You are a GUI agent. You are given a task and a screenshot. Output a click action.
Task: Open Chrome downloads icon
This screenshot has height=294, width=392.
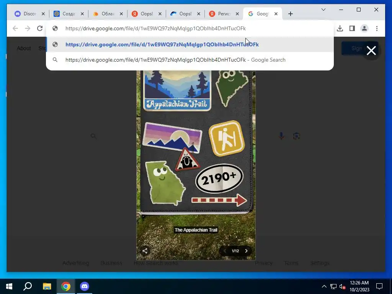point(340,28)
